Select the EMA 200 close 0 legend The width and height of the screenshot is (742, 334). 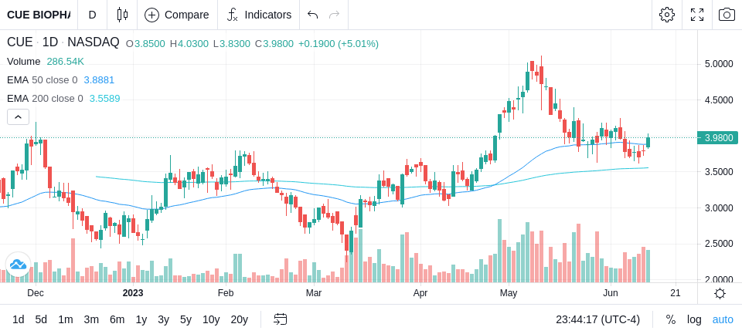(x=45, y=98)
